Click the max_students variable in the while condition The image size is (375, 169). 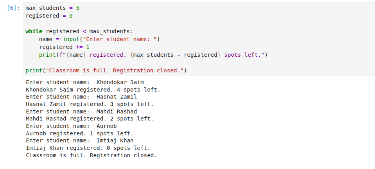tap(109, 31)
